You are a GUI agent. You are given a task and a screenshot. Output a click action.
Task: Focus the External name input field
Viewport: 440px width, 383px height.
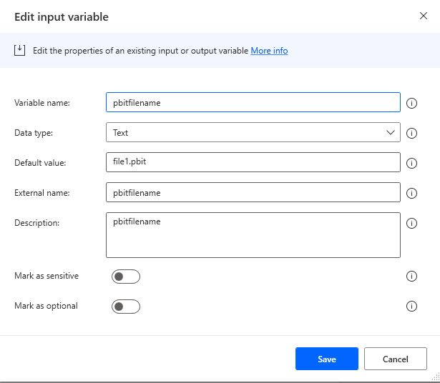point(252,193)
